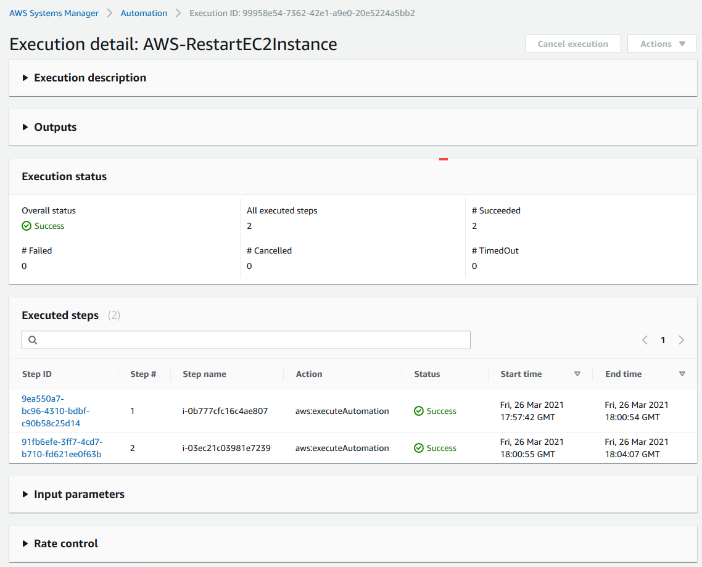Click the Execution detail page heading

[173, 44]
